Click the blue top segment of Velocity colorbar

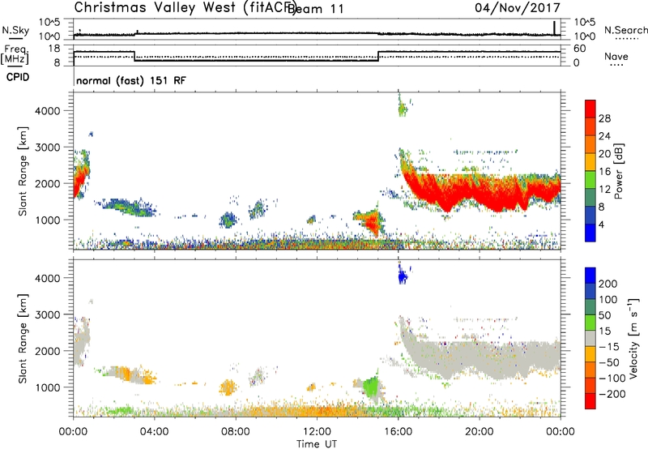click(590, 276)
